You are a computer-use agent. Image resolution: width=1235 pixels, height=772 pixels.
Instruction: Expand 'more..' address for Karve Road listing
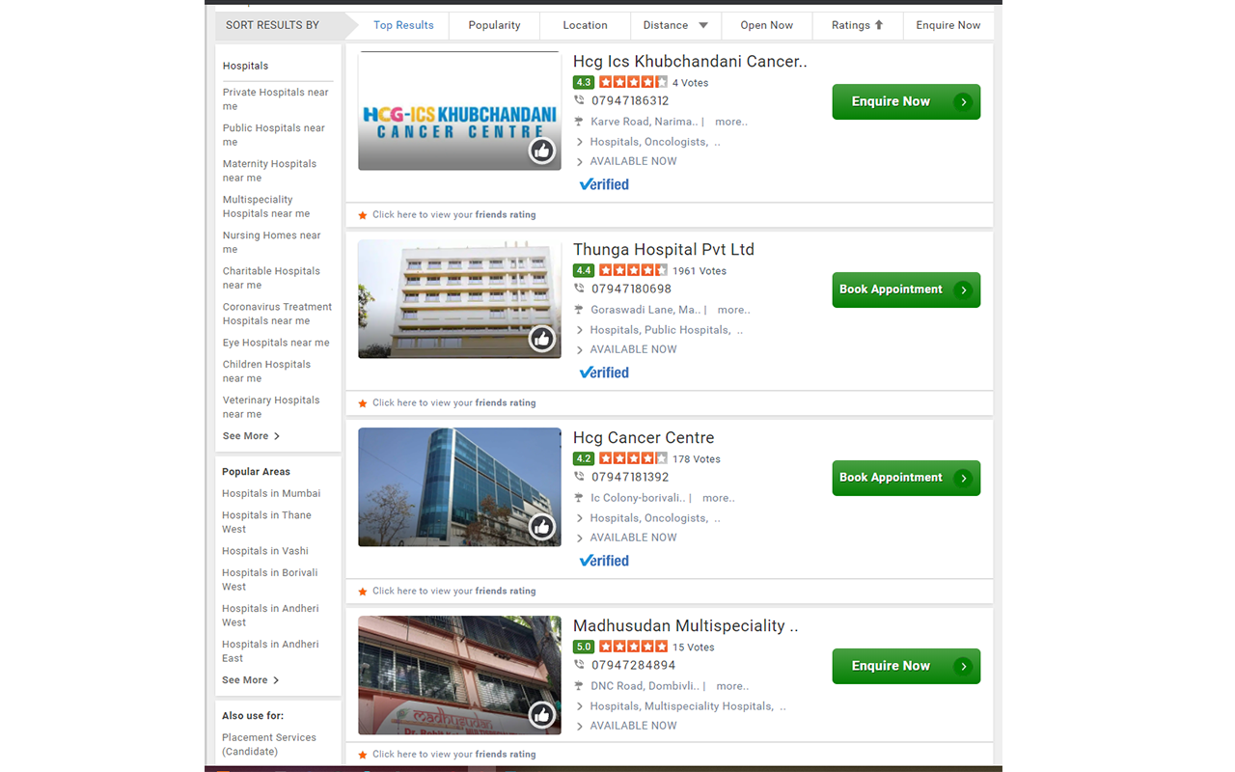point(730,122)
